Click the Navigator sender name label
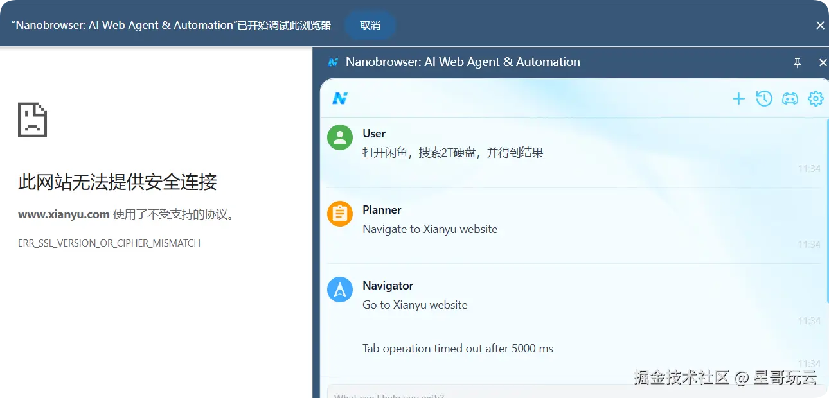The height and width of the screenshot is (398, 829). [388, 286]
